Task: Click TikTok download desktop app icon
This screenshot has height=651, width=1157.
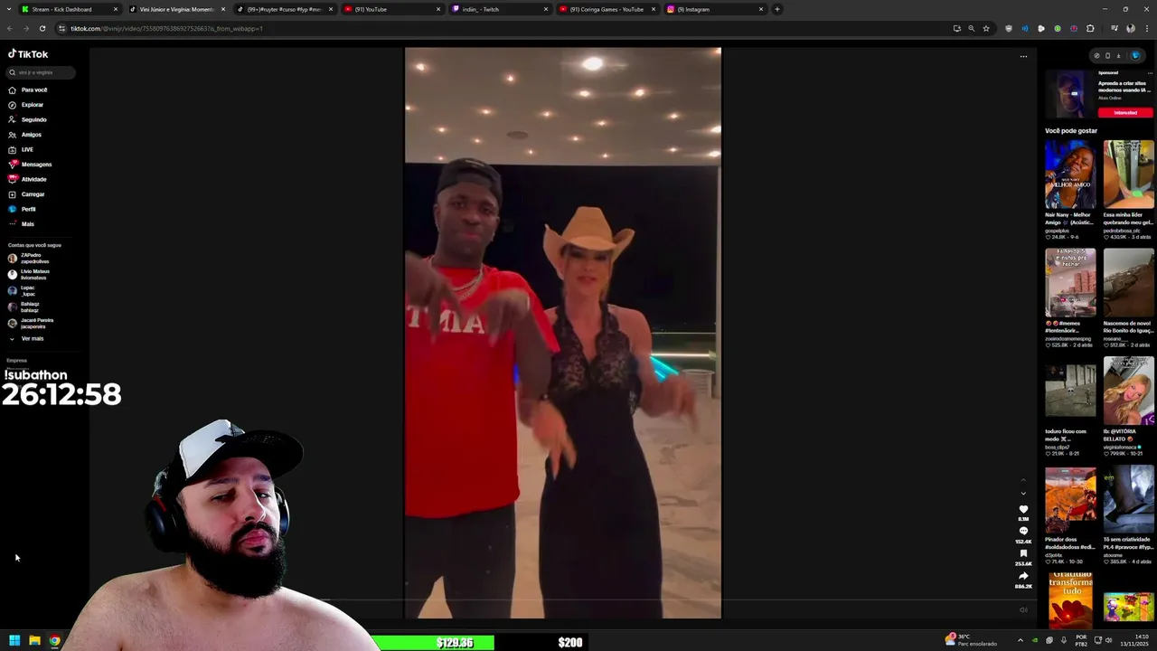Action: click(x=1118, y=55)
